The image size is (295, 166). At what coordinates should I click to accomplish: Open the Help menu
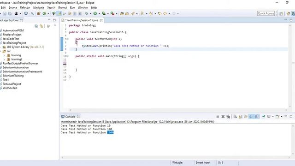click(94, 7)
